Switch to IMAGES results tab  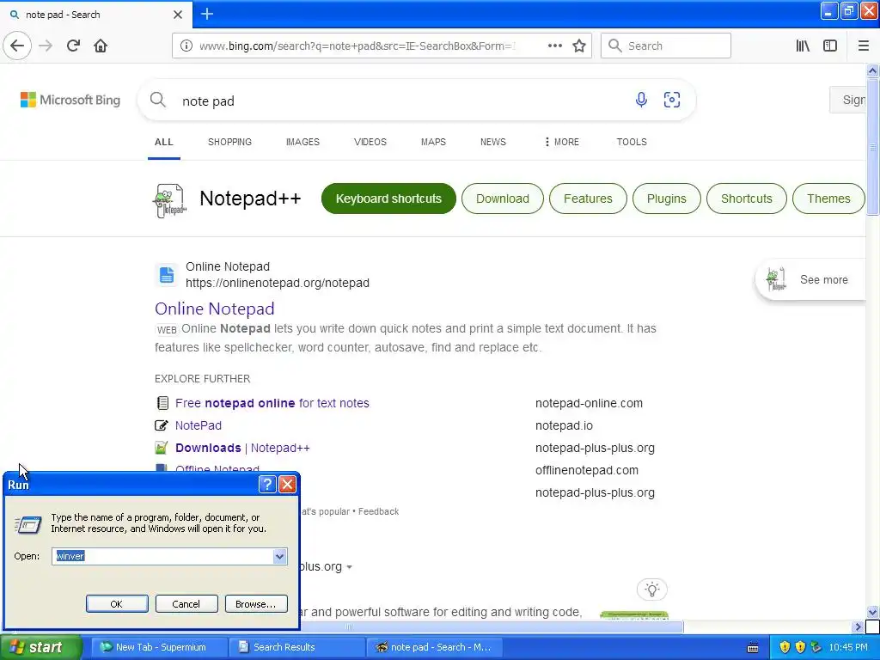pyautogui.click(x=302, y=142)
